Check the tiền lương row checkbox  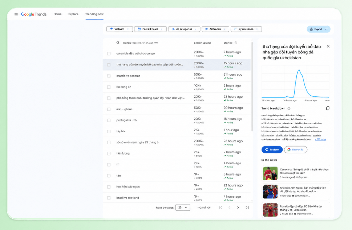coord(109,154)
